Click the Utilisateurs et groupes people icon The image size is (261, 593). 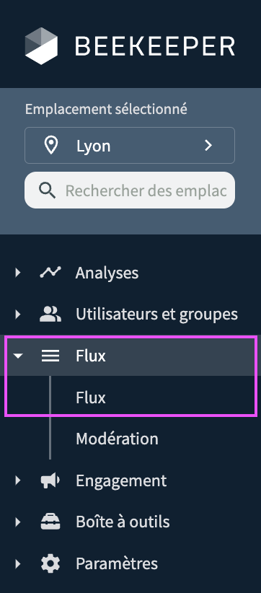tap(50, 314)
